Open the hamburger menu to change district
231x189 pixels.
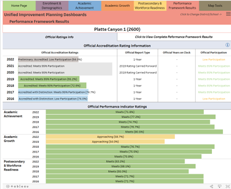[228, 14]
